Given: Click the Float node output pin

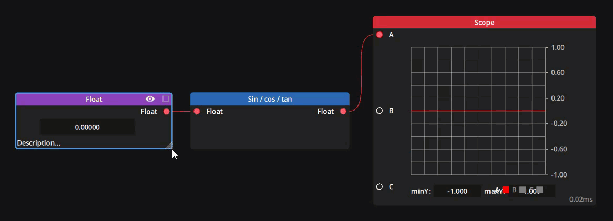Looking at the screenshot, I should [167, 112].
